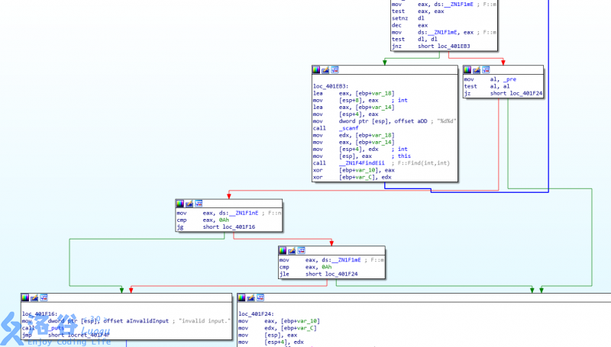Collapse the 'jle short loc_401F24' block via group icon

[301, 249]
